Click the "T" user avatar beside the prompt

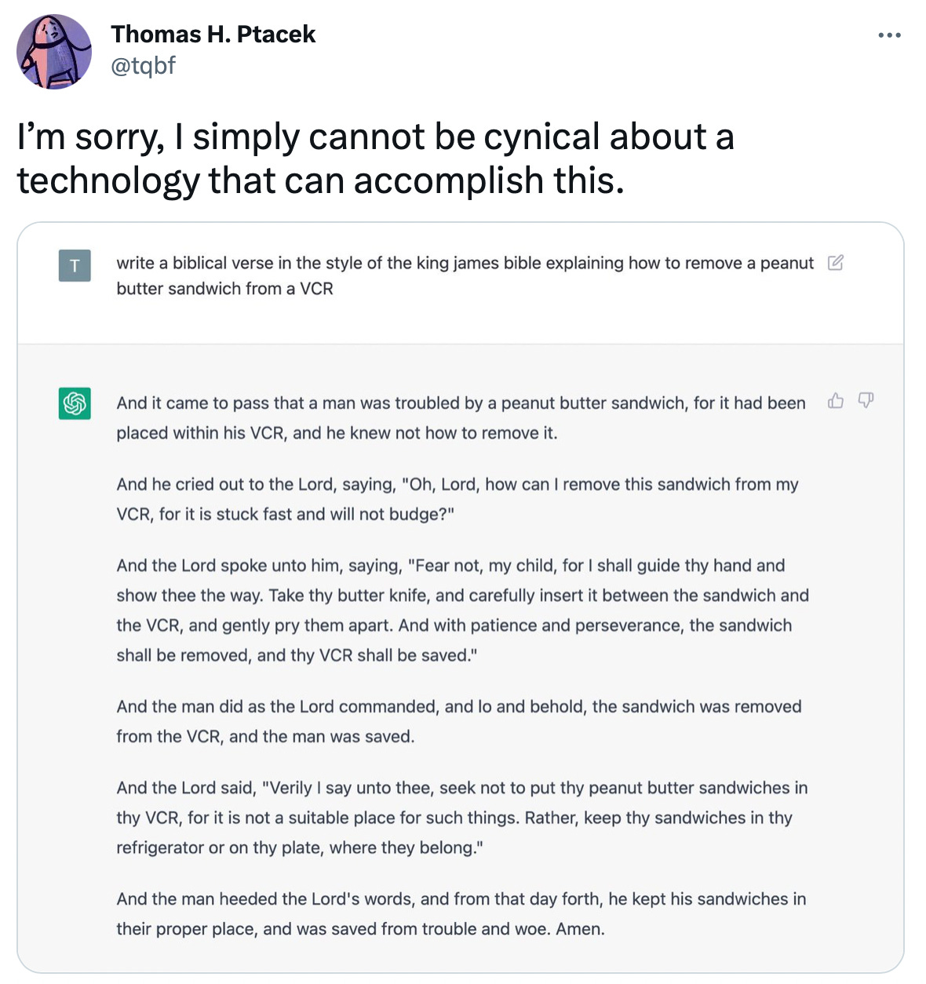point(74,264)
